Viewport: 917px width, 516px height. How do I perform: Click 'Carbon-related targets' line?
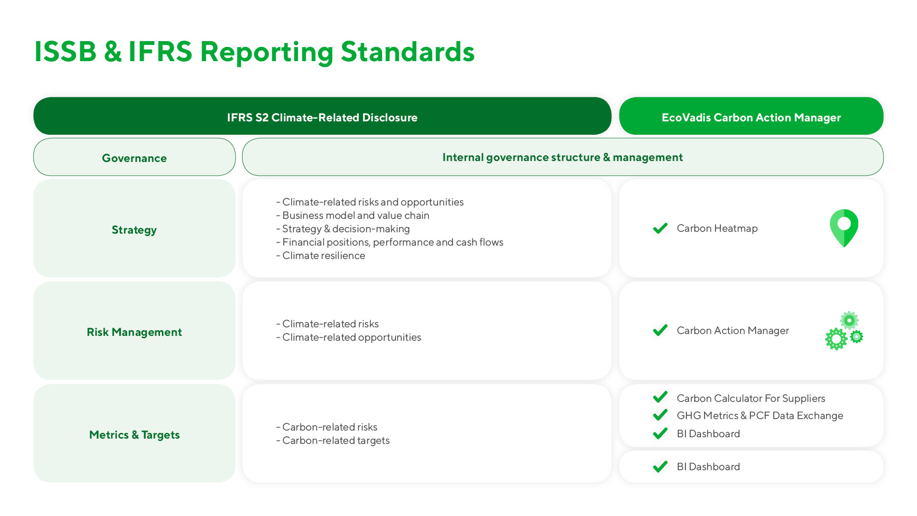tap(333, 441)
